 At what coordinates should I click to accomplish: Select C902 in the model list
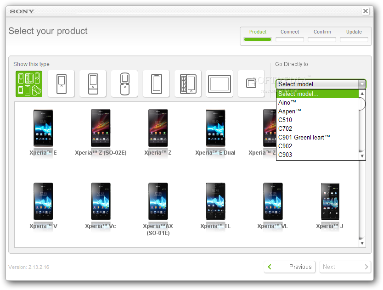(x=317, y=146)
